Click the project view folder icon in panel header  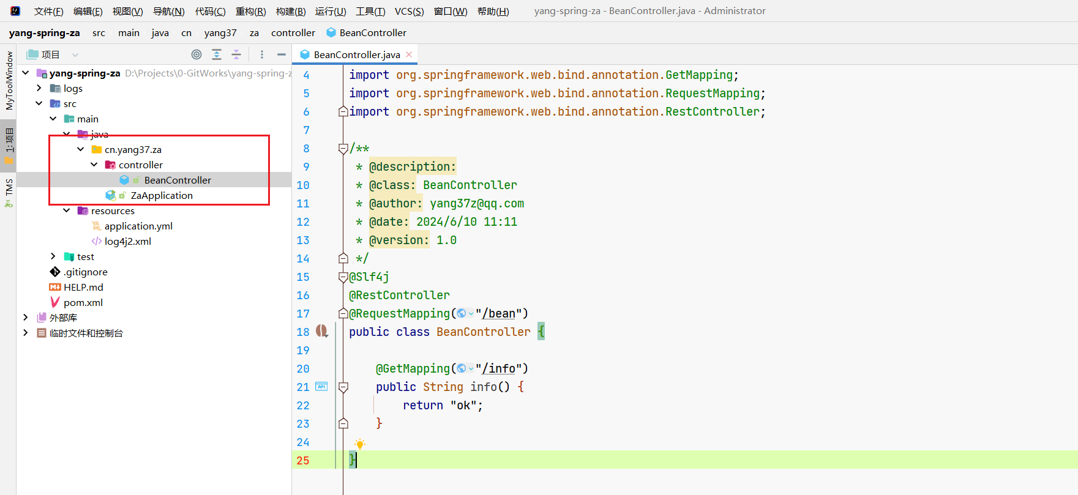(32, 54)
